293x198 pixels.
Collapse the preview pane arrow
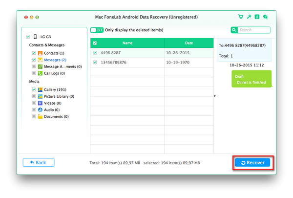(215, 96)
